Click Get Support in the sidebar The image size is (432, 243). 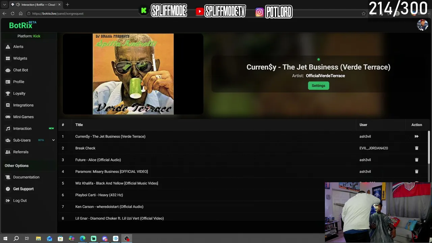23,189
